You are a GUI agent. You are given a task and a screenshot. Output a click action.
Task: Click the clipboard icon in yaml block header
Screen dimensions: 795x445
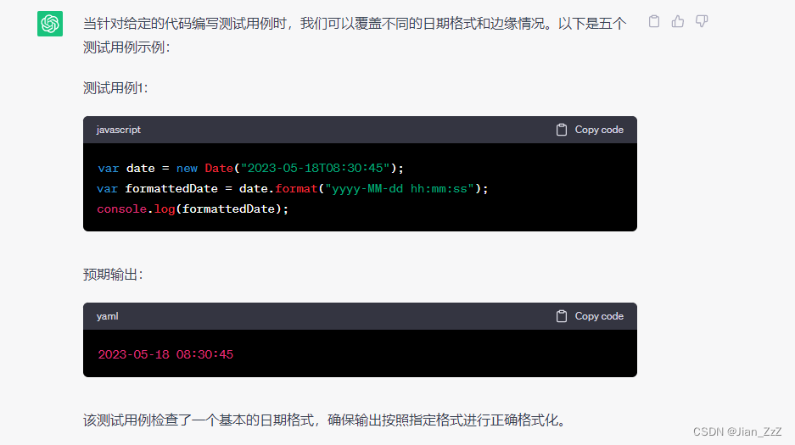click(562, 316)
